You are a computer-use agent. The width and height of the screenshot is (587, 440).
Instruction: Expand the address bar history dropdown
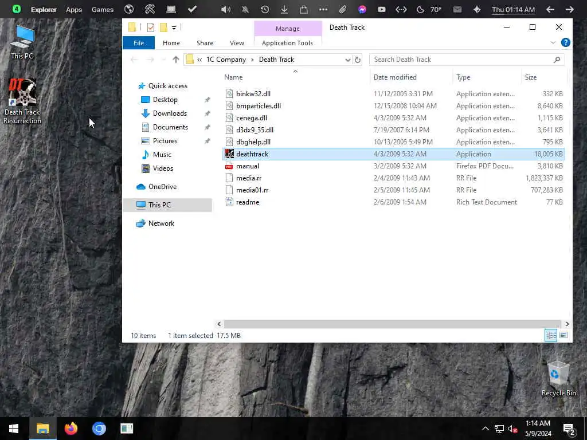347,60
